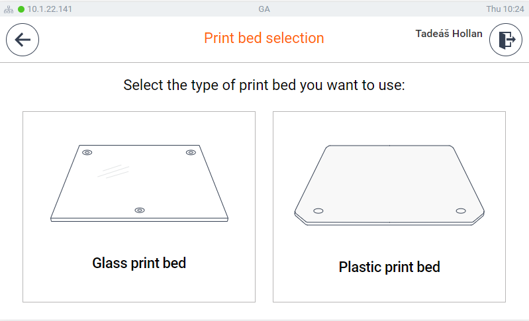The width and height of the screenshot is (529, 321).
Task: Click the plastic bed left mounting hole
Action: coord(318,211)
